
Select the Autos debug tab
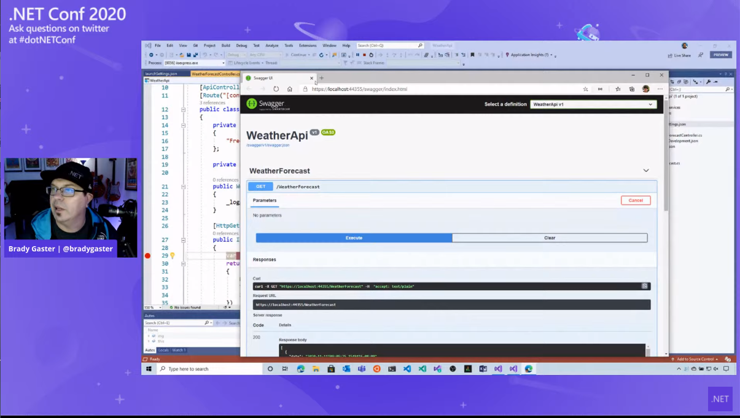point(150,350)
